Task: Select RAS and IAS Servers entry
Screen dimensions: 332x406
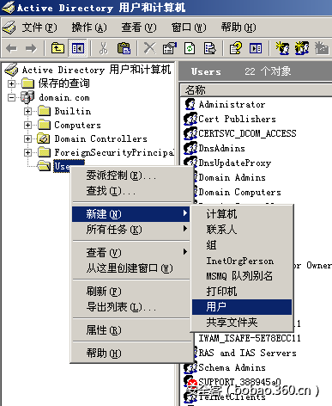Action: [247, 353]
